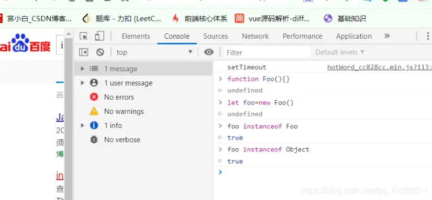
Task: Open DevTools three-dot menu
Action: coord(428,36)
